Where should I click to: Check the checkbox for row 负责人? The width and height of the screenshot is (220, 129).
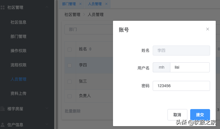70,96
